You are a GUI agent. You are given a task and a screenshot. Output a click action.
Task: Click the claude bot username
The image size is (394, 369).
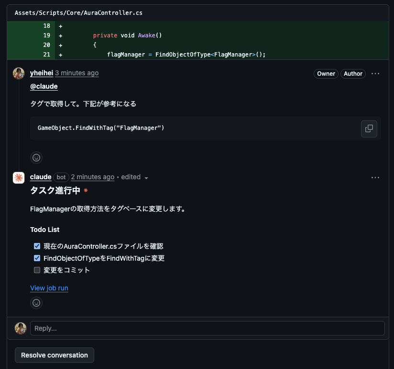(x=41, y=177)
